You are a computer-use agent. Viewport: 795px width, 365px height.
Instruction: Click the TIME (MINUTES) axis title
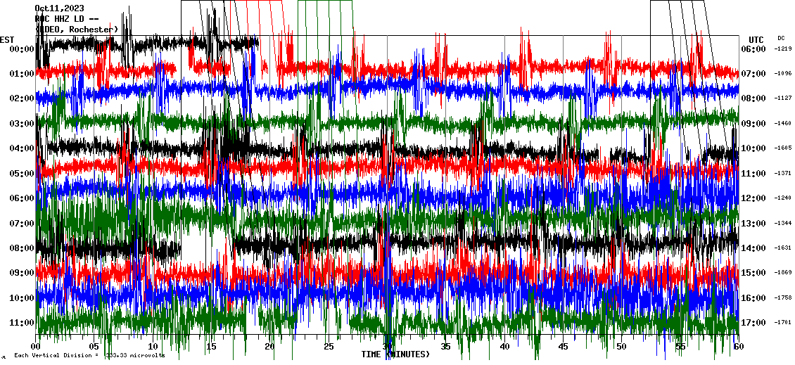(x=395, y=354)
